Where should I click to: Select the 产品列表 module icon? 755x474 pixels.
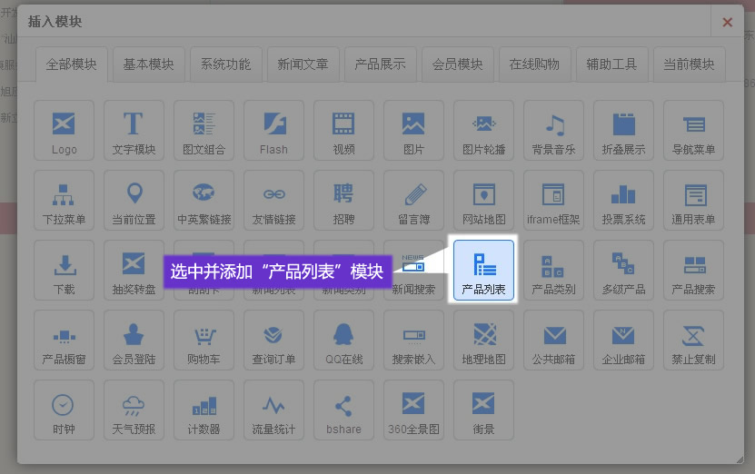(x=483, y=270)
